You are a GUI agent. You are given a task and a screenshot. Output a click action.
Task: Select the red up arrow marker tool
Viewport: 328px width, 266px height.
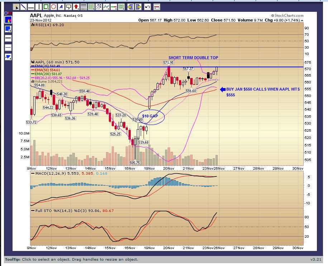(x=76, y=7)
